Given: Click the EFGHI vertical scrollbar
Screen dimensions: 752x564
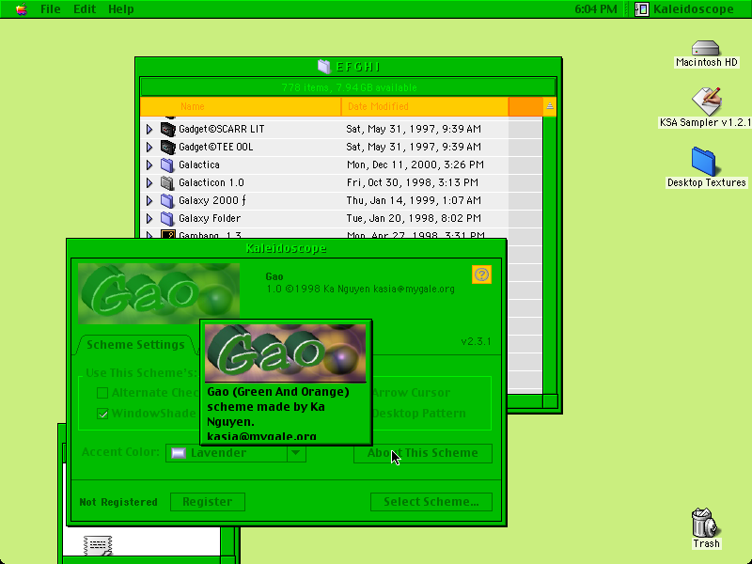Looking at the screenshot, I should tap(550, 255).
